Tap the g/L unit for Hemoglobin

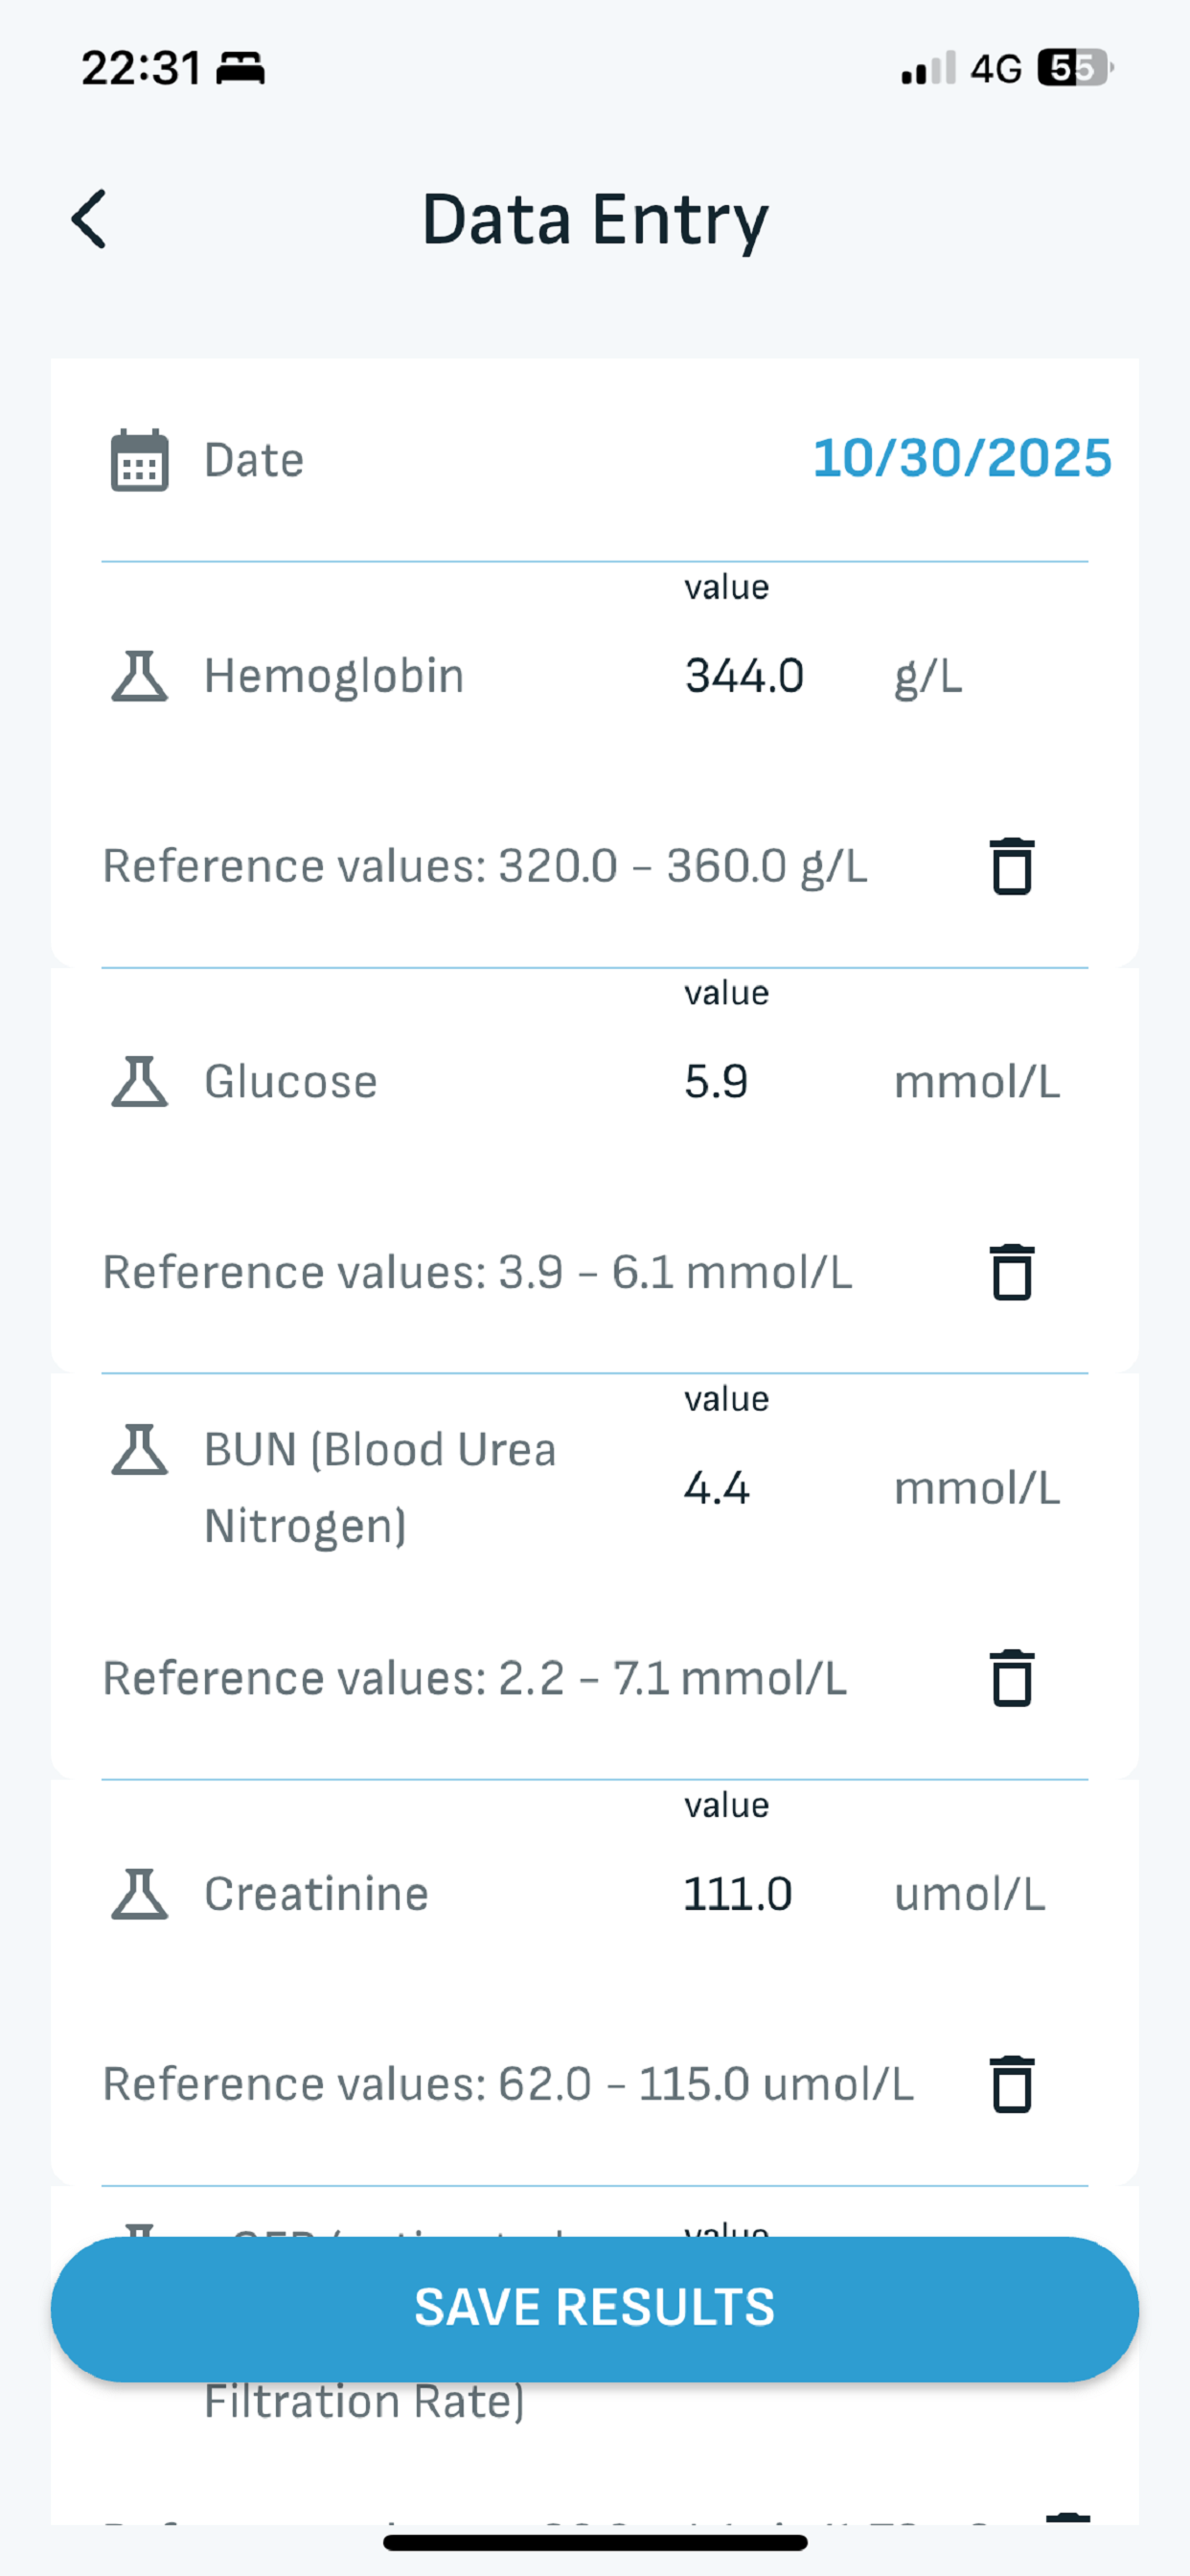[x=928, y=678]
